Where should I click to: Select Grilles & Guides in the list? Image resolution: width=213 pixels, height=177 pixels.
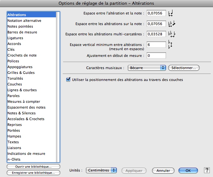(32, 73)
